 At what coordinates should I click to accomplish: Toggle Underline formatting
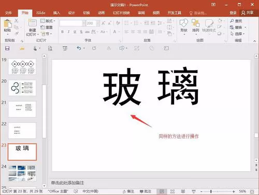click(x=75, y=32)
